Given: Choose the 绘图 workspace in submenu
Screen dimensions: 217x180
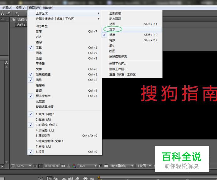Looking at the screenshot, I should click(132, 51).
